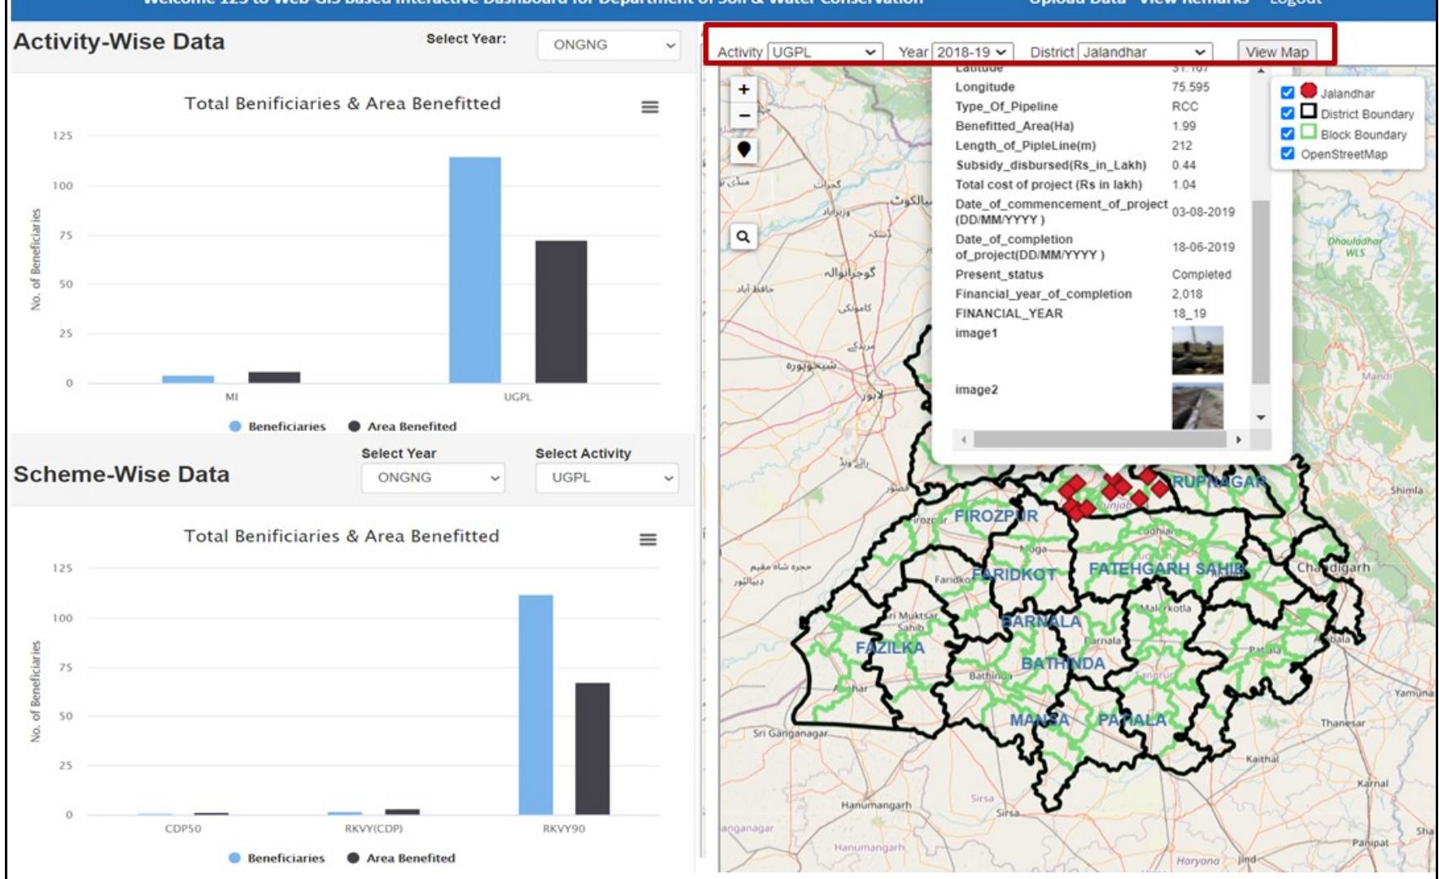The width and height of the screenshot is (1439, 879).
Task: Toggle the District Boundary layer checkbox
Action: point(1287,113)
